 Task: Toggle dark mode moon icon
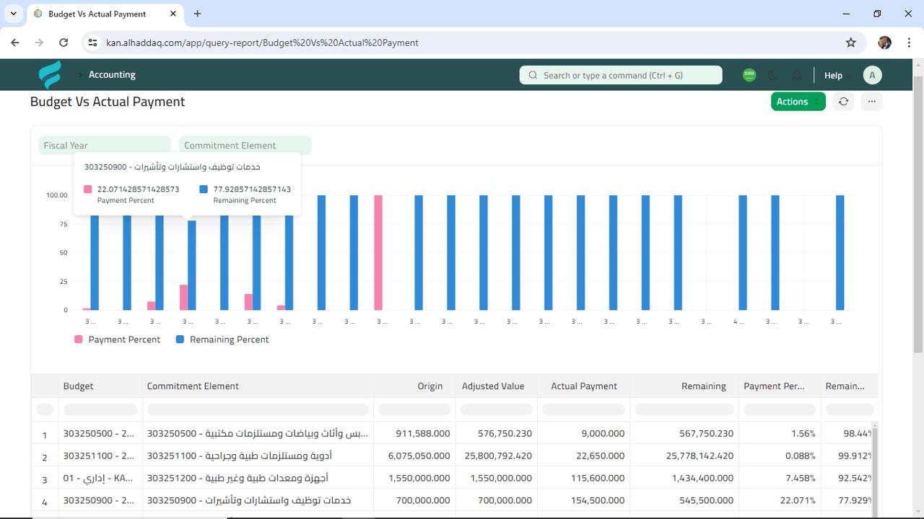click(x=773, y=75)
